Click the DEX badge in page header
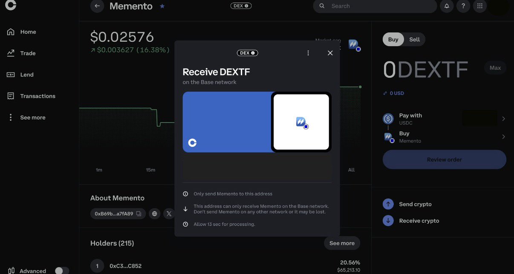 [241, 6]
